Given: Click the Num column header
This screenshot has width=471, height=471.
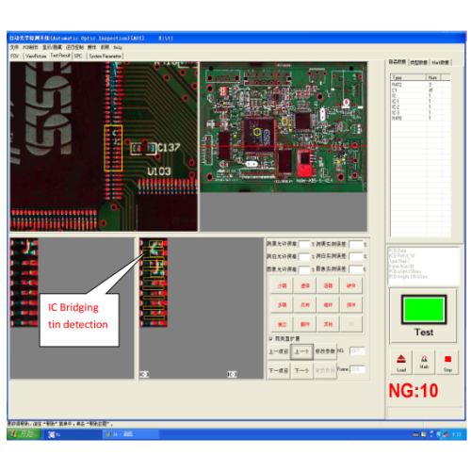Looking at the screenshot, I should 433,77.
